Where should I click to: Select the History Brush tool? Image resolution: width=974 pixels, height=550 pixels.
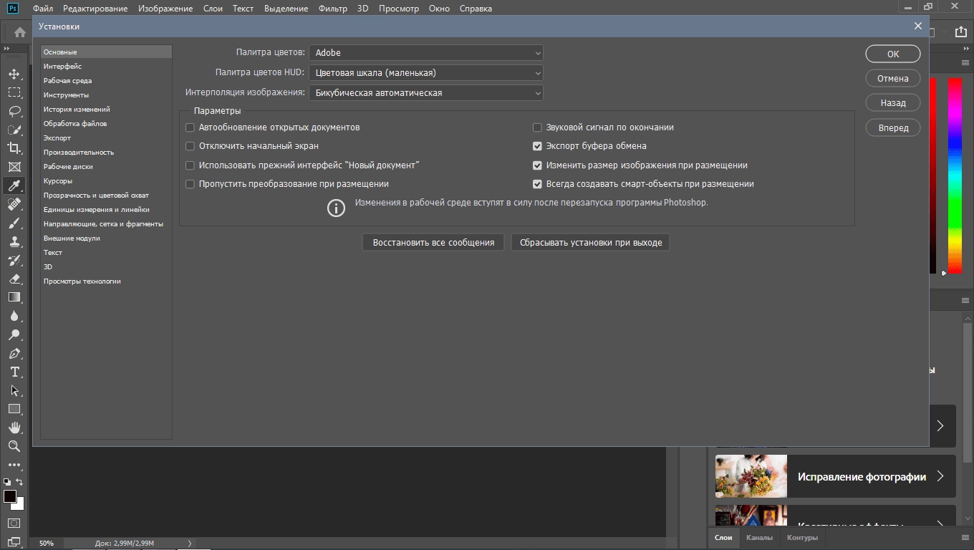point(14,260)
